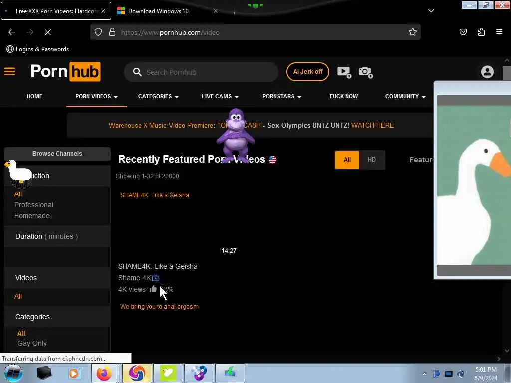Click verified channel badge beside Shame 4K
Image resolution: width=511 pixels, height=383 pixels.
point(156,278)
